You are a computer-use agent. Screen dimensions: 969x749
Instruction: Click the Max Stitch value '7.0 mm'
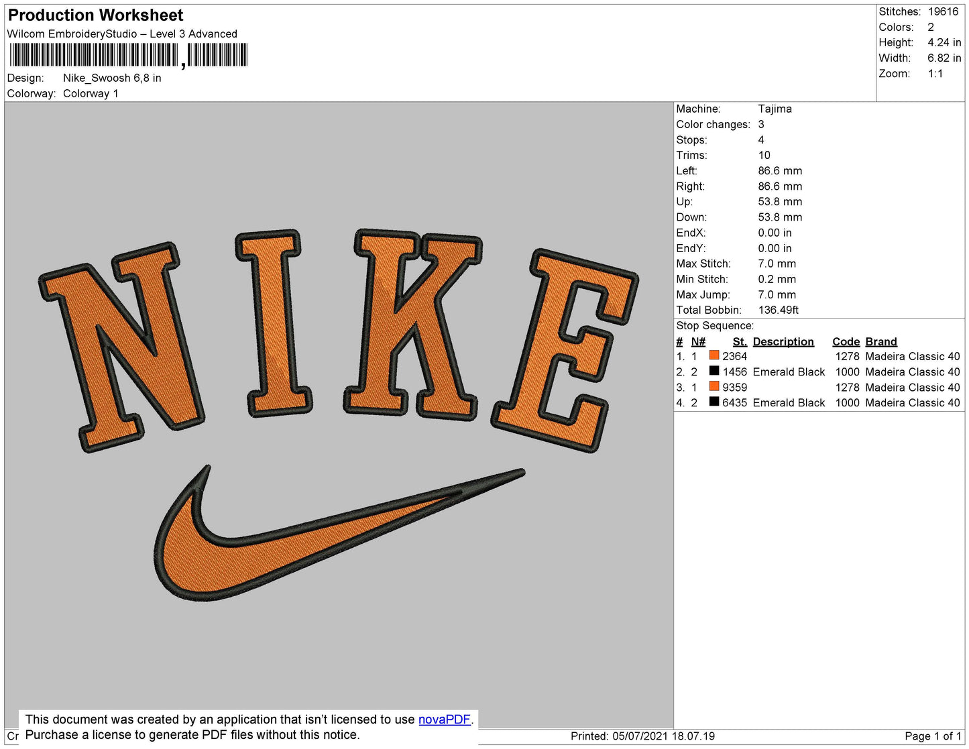(x=777, y=264)
